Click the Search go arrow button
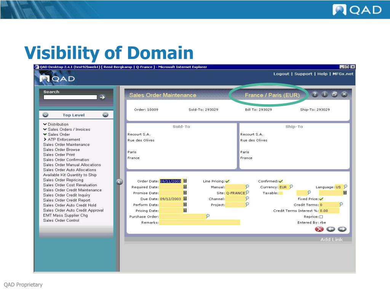Screen dimensions: 390x292 102,97
